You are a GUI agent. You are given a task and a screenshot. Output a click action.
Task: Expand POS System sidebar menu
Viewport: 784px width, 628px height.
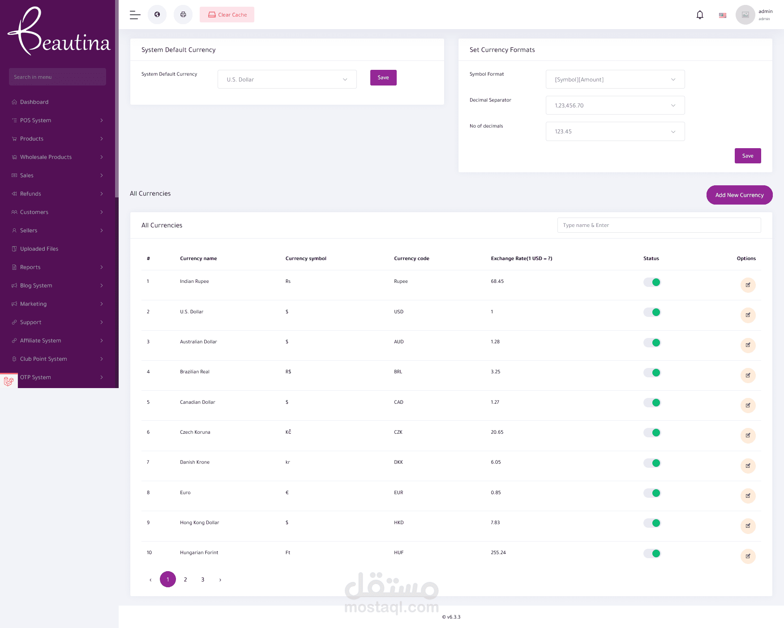57,120
